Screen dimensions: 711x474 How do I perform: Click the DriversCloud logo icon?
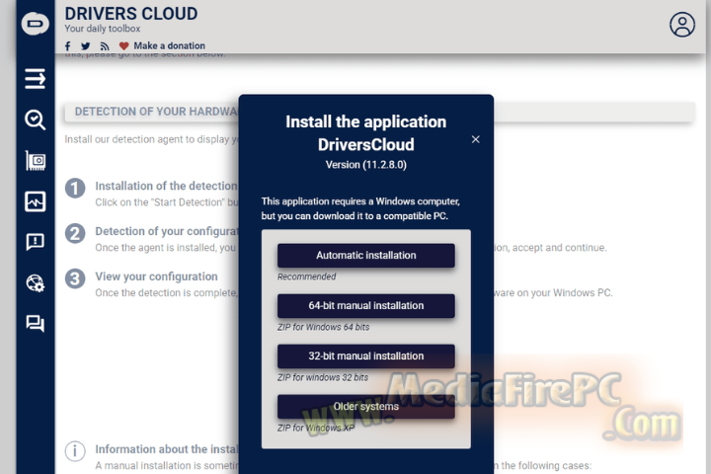35,23
